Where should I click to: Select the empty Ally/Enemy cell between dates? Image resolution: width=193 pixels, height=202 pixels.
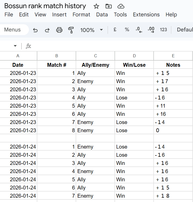click(95, 139)
